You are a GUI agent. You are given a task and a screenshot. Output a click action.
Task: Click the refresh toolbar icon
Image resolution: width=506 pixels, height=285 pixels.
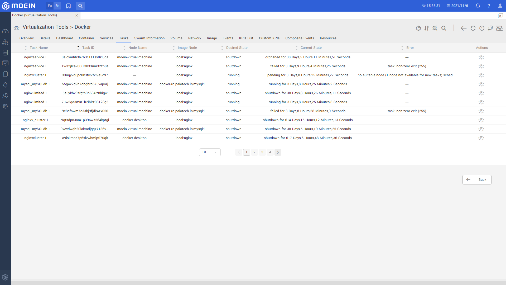(473, 28)
